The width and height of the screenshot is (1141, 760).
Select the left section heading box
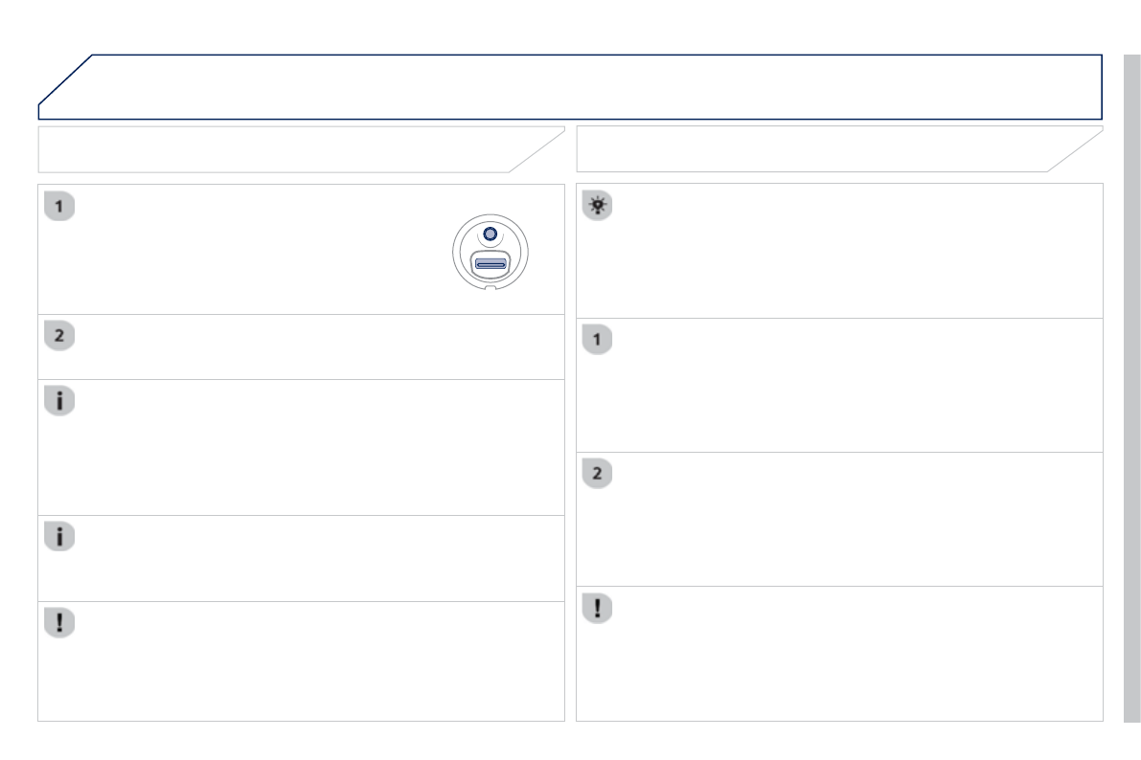click(287, 149)
